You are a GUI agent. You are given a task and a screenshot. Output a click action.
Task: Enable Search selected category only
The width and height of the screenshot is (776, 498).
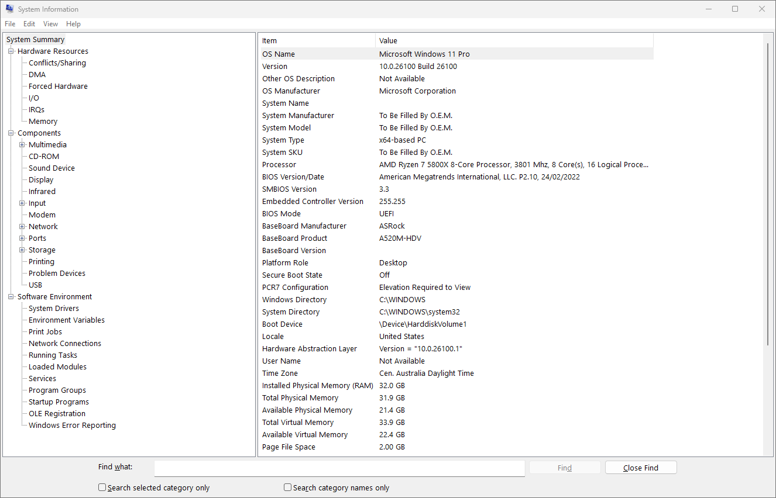pos(102,487)
